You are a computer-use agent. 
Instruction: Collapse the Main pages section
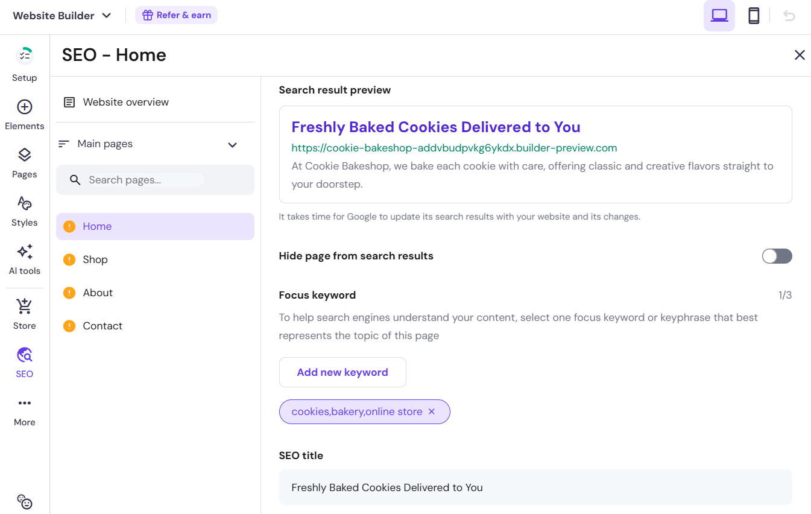tap(232, 145)
